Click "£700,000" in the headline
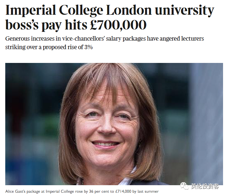The height and width of the screenshot is (196, 226). (119, 25)
